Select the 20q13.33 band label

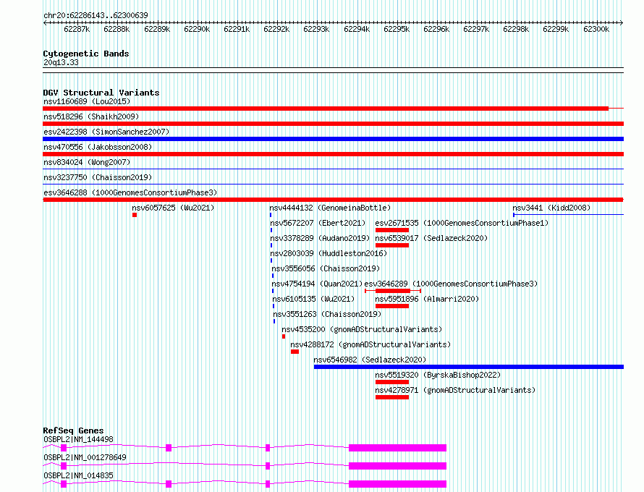coord(61,62)
